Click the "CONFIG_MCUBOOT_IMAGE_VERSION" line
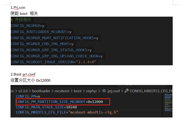This screenshot has height=130, width=184. coord(53,62)
